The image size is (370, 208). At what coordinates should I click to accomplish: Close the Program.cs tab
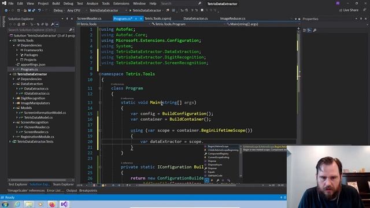(141, 18)
